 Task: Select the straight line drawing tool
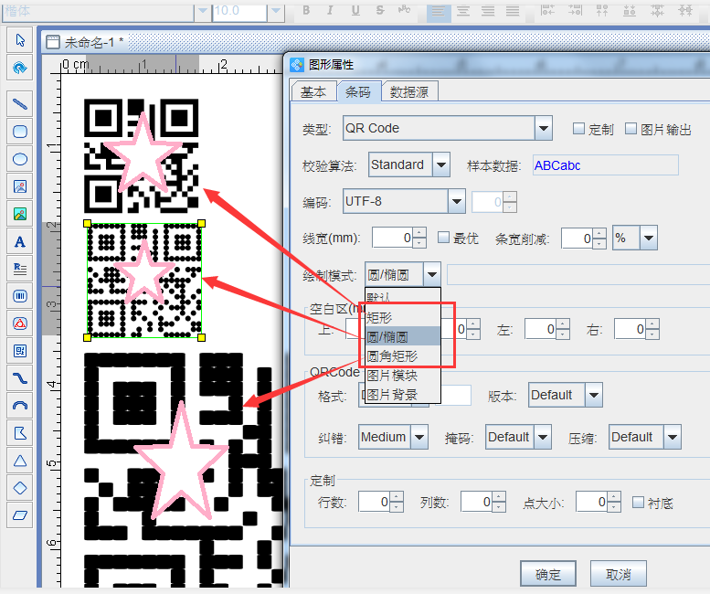click(20, 104)
